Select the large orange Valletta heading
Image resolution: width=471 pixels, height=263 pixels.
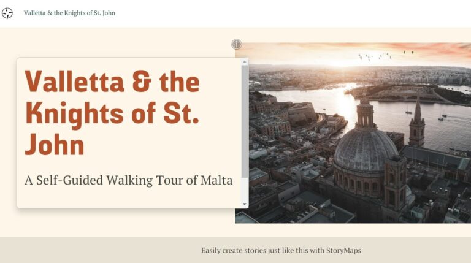point(112,113)
